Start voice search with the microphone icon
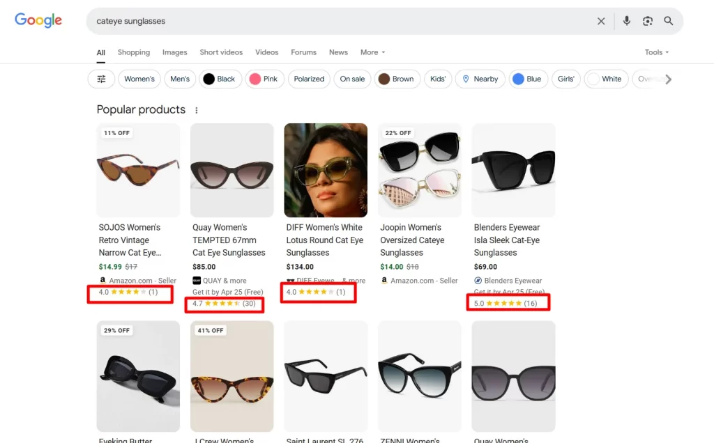The width and height of the screenshot is (714, 443). [627, 21]
